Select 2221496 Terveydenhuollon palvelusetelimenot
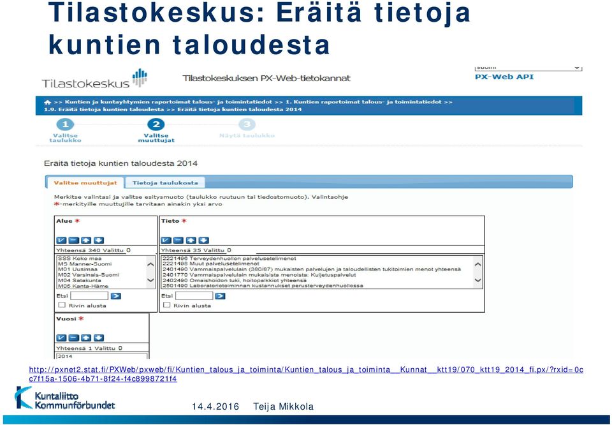Viewport: 612px width, 425px height. coord(317,258)
